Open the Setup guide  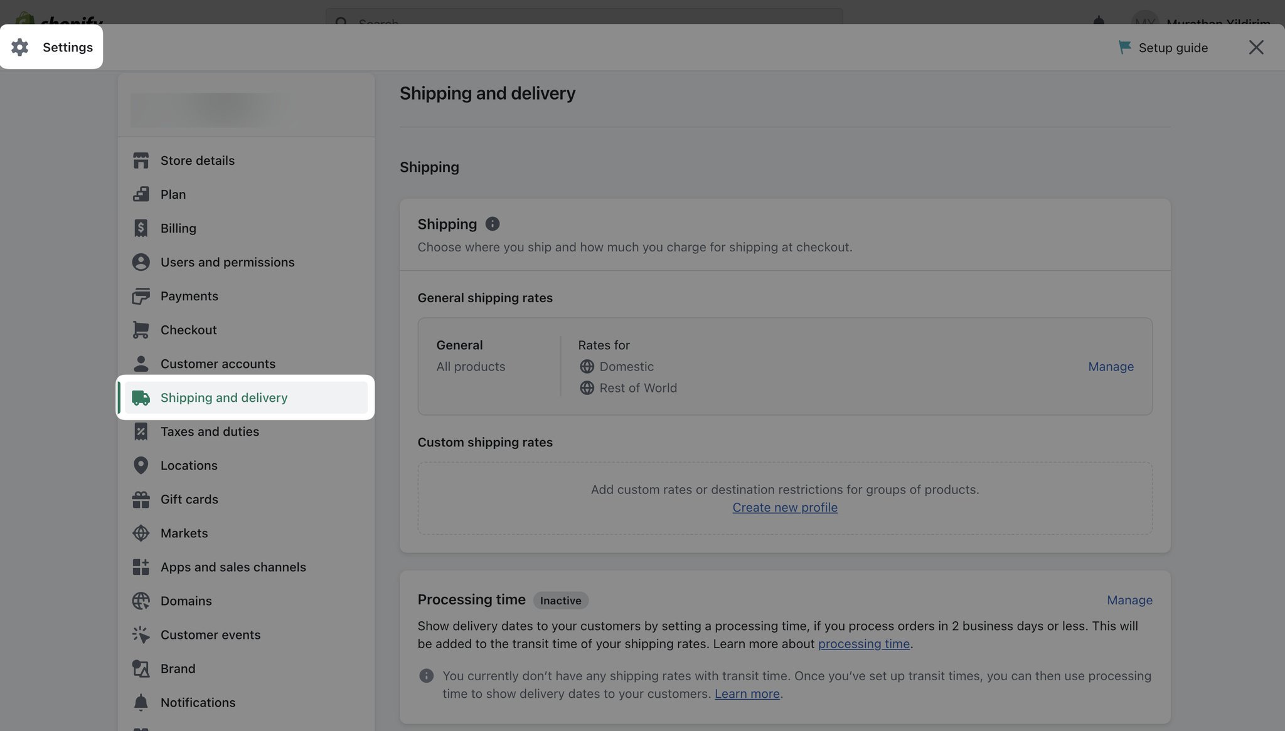pos(1163,48)
